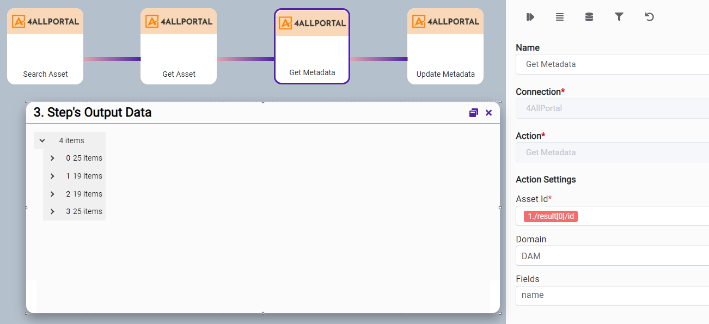
Task: Click the run step play icon
Action: [x=530, y=17]
